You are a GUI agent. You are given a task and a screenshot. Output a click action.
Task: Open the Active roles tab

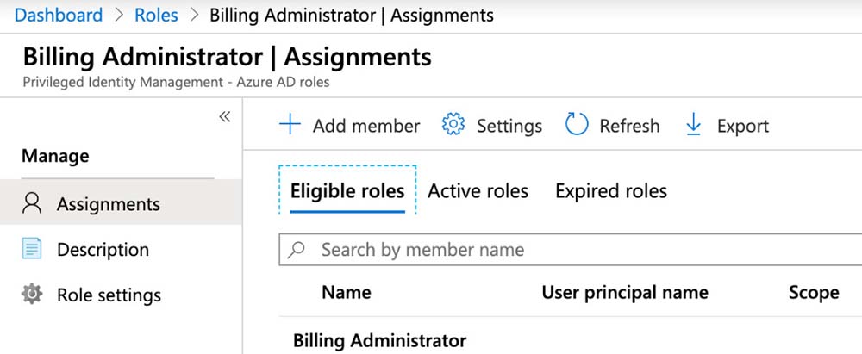click(x=478, y=190)
